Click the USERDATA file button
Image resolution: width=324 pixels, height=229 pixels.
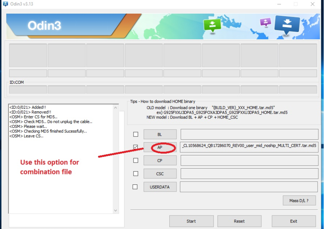coord(160,187)
